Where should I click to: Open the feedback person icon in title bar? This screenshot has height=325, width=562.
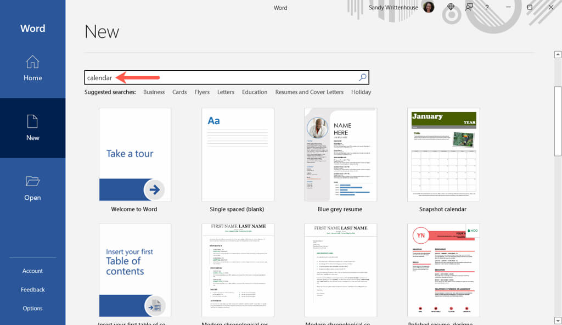click(469, 7)
